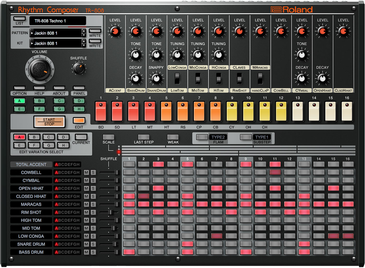Select edit variation A (red)
This screenshot has height=268, width=365.
(x=20, y=137)
